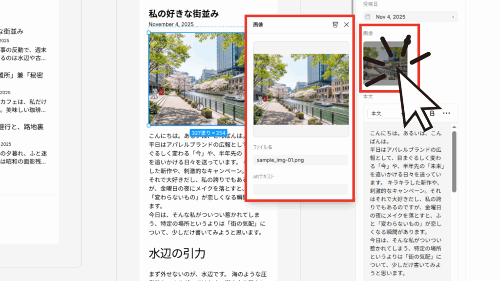Expand the Nov 4, 2025 date dropdown
500x281 pixels.
[x=453, y=17]
